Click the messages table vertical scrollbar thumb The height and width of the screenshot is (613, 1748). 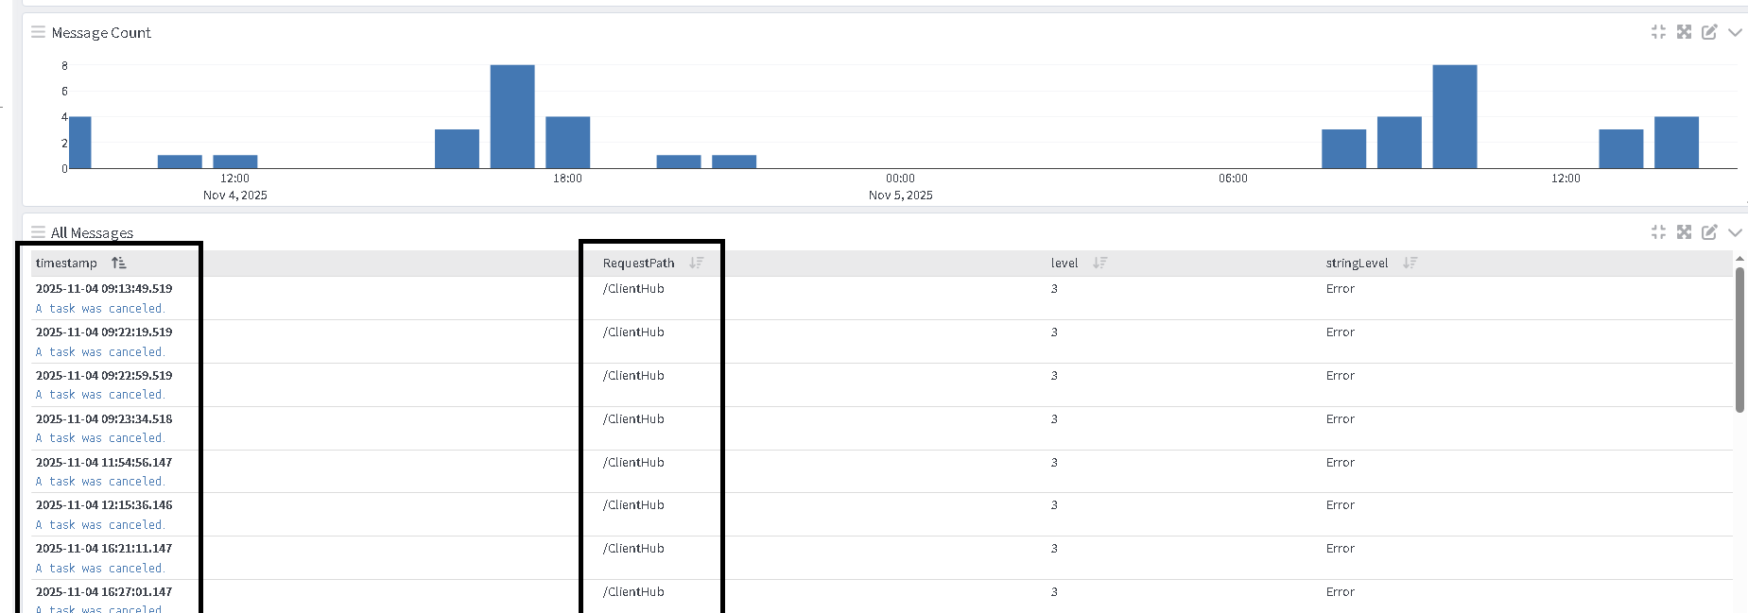click(1739, 340)
